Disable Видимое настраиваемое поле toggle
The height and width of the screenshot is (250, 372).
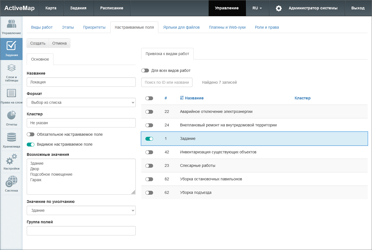(x=31, y=145)
